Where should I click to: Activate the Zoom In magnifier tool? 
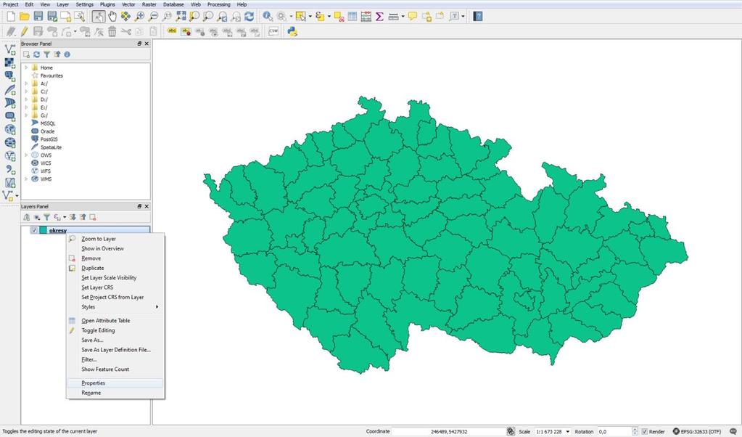click(x=139, y=17)
